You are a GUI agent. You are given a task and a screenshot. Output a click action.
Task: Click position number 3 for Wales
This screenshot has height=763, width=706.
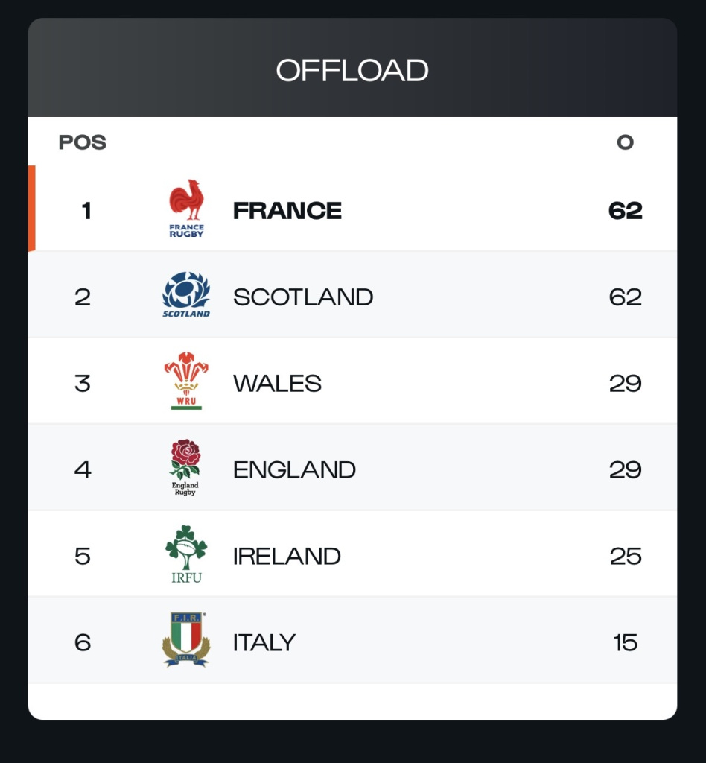83,384
